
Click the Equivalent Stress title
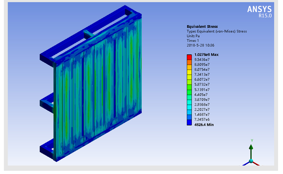tap(202, 26)
